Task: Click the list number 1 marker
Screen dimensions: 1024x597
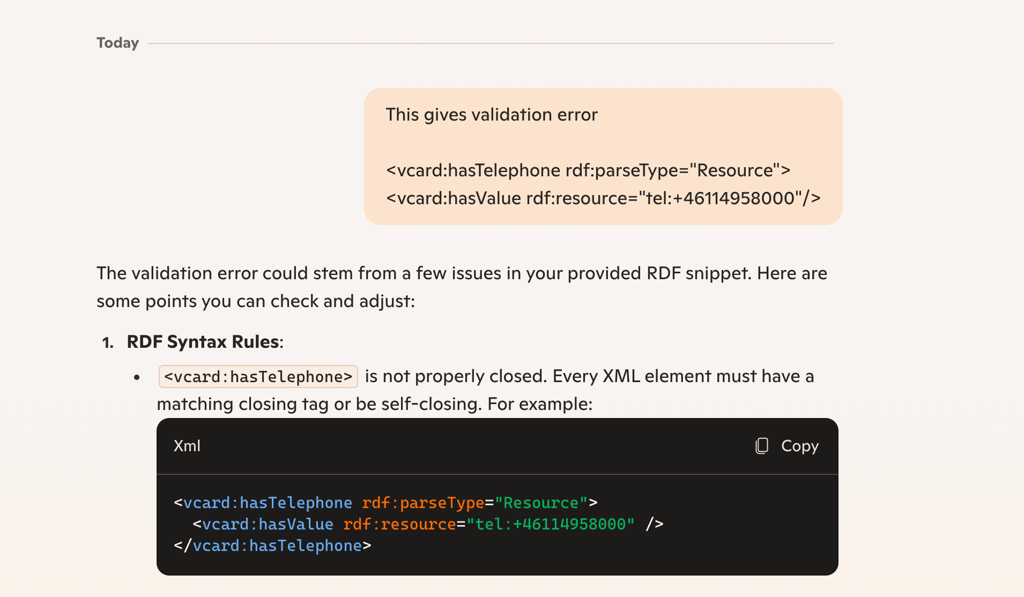Action: click(x=108, y=342)
